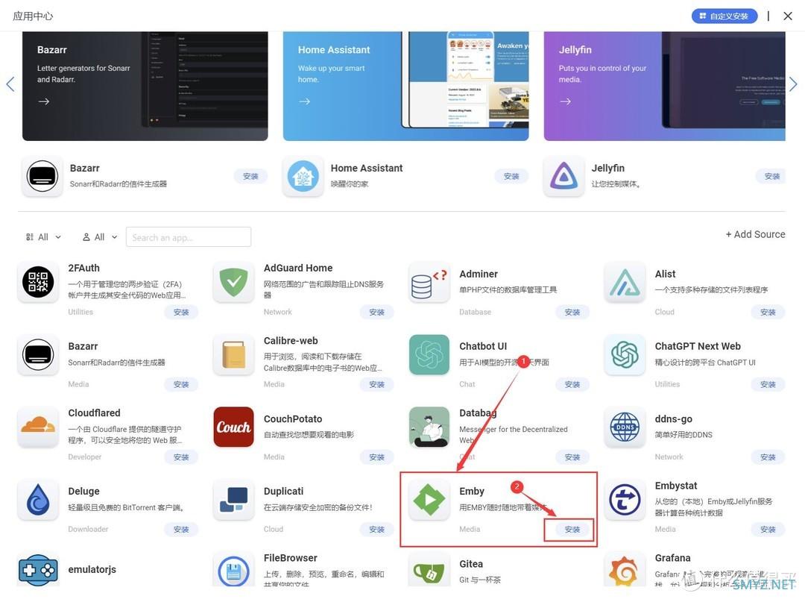Install Adminer
This screenshot has width=805, height=599.
pos(572,312)
